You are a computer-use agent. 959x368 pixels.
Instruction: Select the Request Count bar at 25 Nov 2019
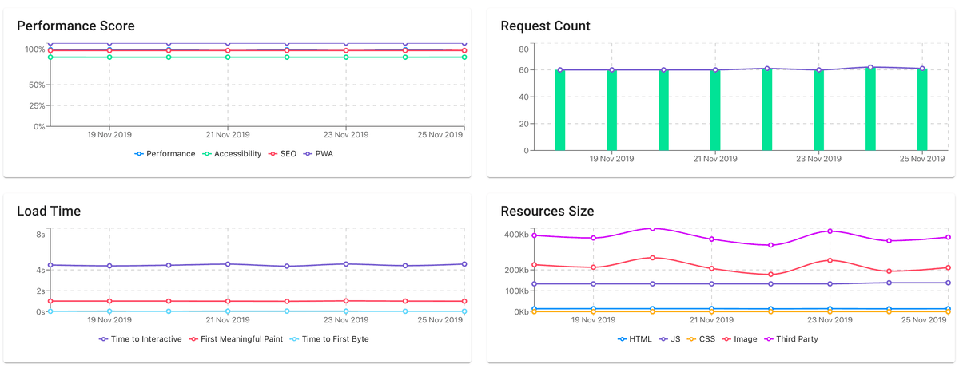[922, 109]
